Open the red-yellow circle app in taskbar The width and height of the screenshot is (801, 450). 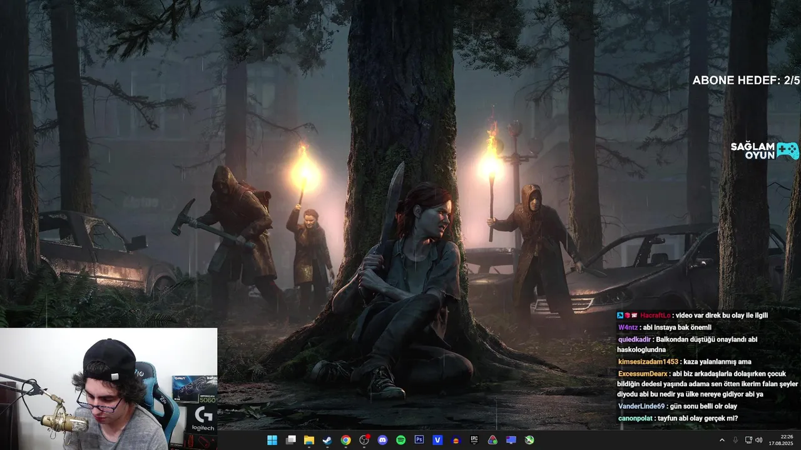pos(456,440)
